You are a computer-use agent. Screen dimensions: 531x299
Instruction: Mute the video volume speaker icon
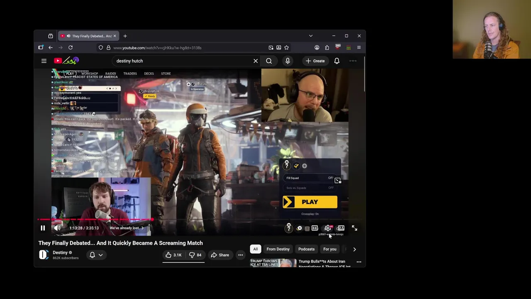click(57, 228)
